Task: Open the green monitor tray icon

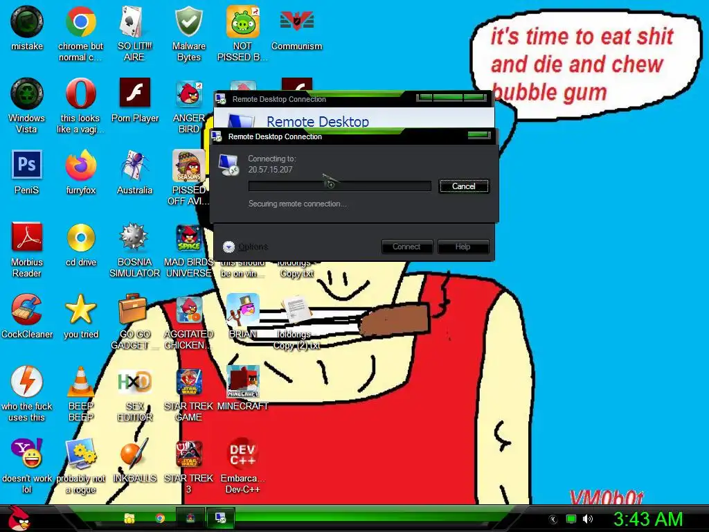Action: (571, 519)
